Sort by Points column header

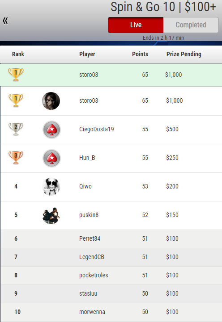tap(140, 54)
